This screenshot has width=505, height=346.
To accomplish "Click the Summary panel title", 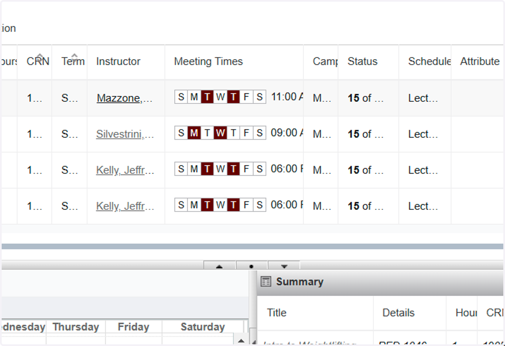I will pyautogui.click(x=300, y=282).
